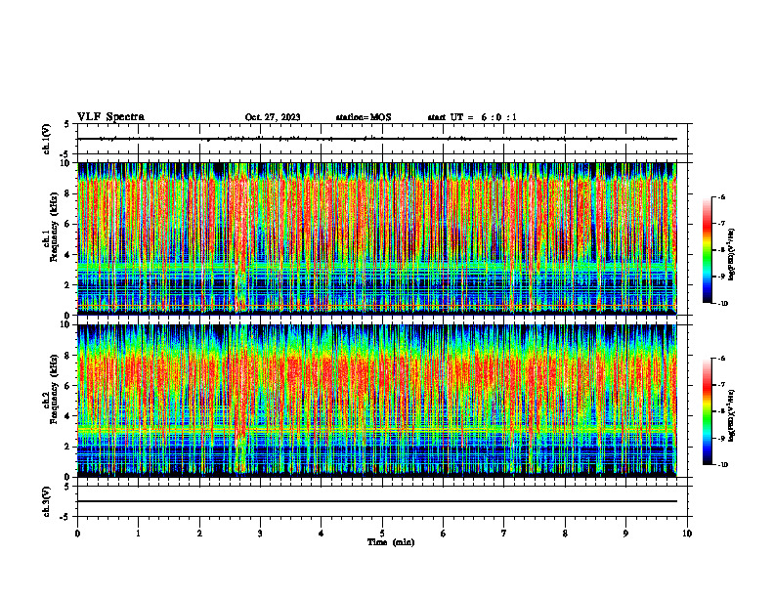Click the ch.1 voltage waveform trace
Viewport: 774px width, 598px height.
[376, 139]
